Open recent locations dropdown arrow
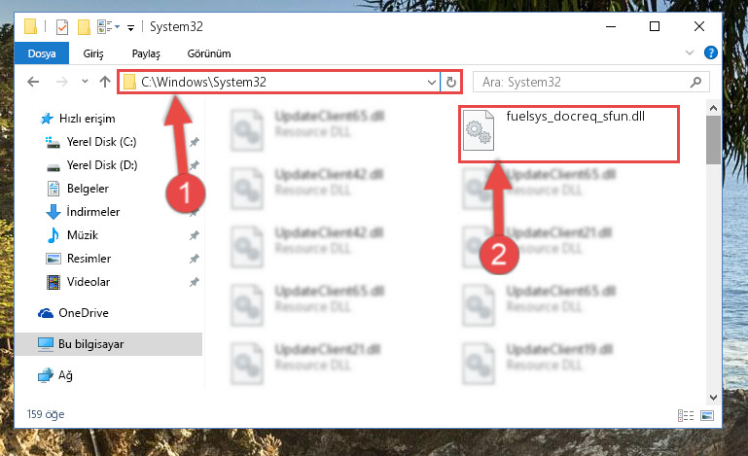This screenshot has height=456, width=748. [85, 81]
